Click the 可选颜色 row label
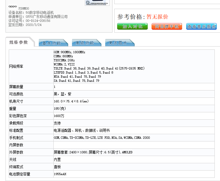220x181 pixels. pyautogui.click(x=16, y=94)
